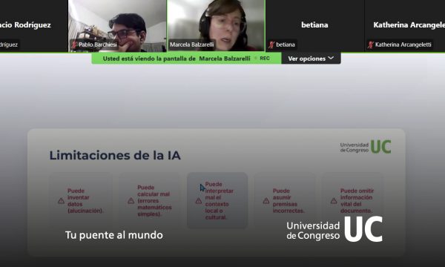The image size is (445, 267).
Task: Click warning icon beside 'Puede interpretar mal'
Action: click(199, 201)
